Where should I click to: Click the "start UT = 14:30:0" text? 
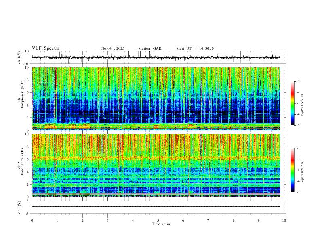pos(195,48)
